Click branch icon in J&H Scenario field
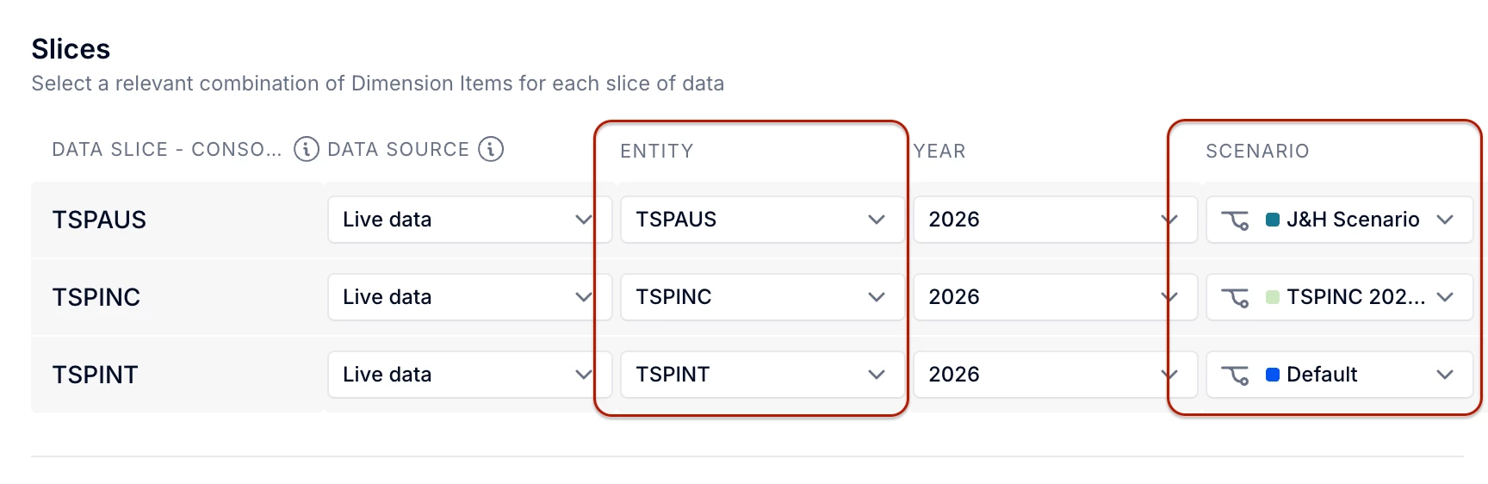The width and height of the screenshot is (1488, 484). click(x=1235, y=220)
